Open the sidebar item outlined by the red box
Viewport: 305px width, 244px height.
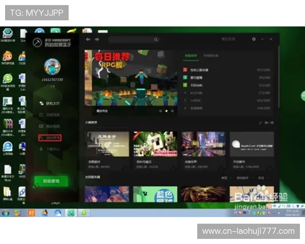(50, 138)
